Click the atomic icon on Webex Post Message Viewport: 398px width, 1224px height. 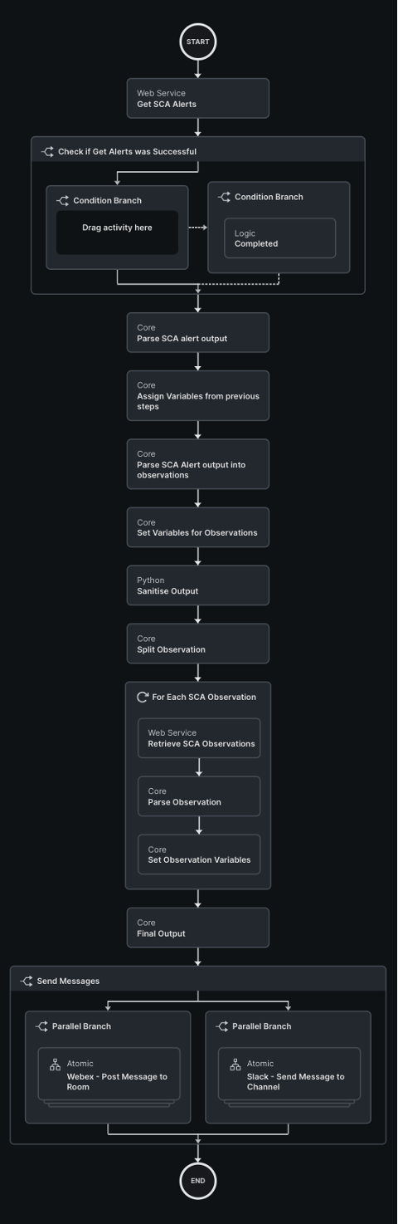56,1064
